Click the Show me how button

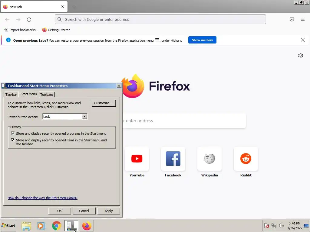pos(202,40)
